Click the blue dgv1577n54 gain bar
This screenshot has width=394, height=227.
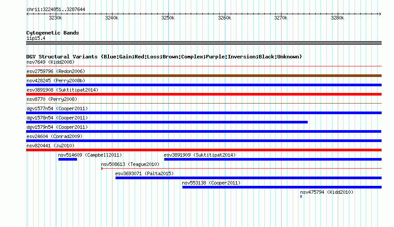tap(204, 113)
